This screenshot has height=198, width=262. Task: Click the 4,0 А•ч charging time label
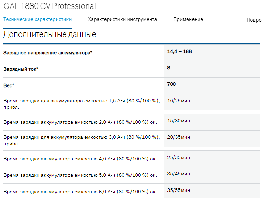[80, 159]
